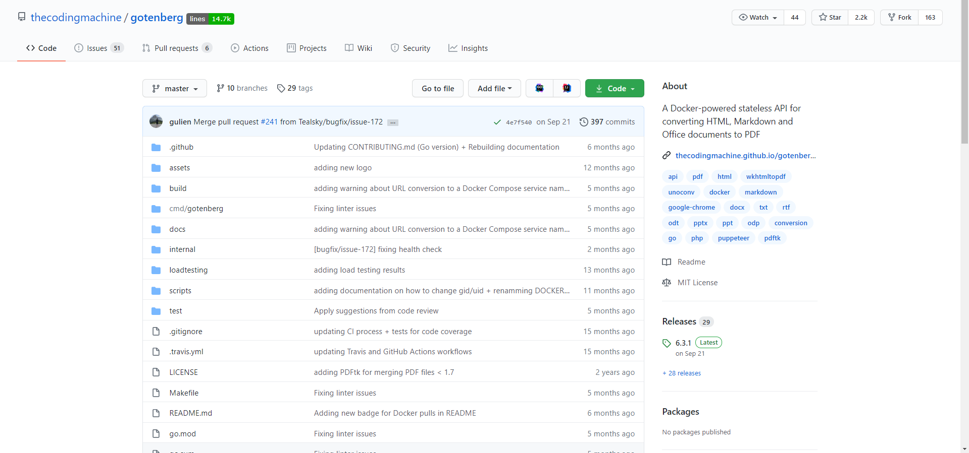View the 2.2k stargazers count
This screenshot has width=969, height=453.
(x=861, y=17)
